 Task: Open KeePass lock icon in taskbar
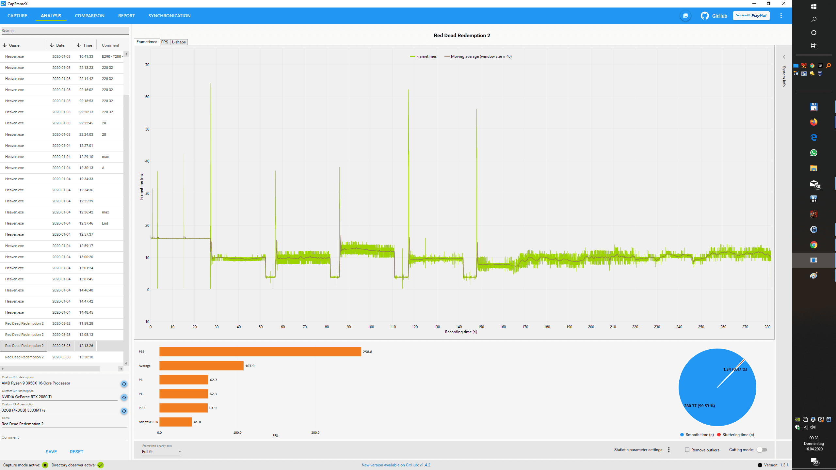pos(813,229)
